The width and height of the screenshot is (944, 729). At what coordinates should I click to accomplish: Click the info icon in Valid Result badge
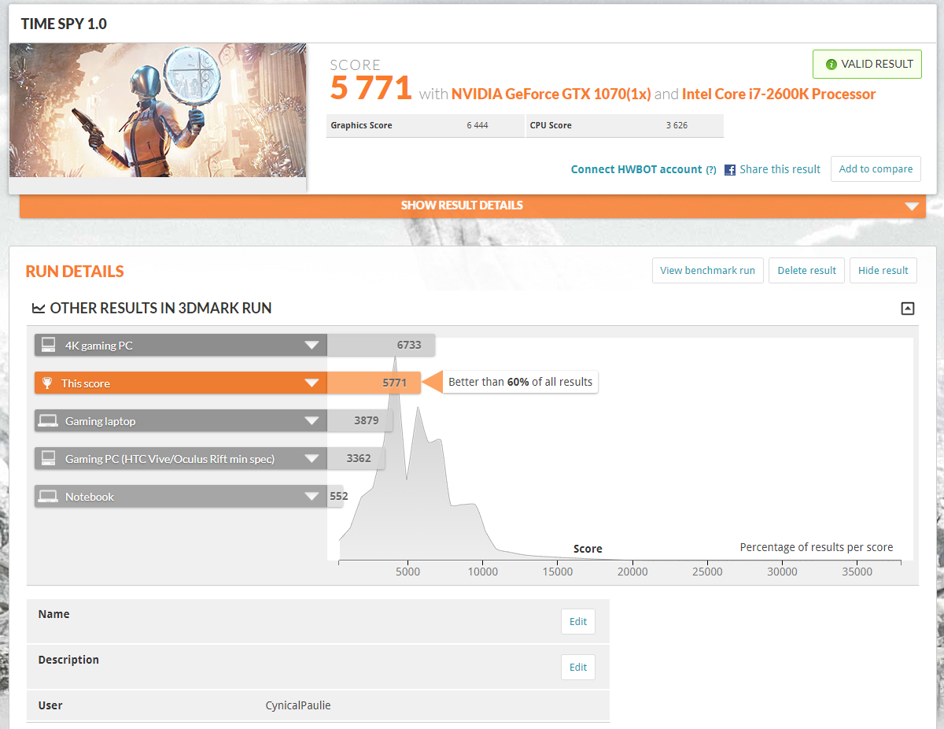pos(831,65)
